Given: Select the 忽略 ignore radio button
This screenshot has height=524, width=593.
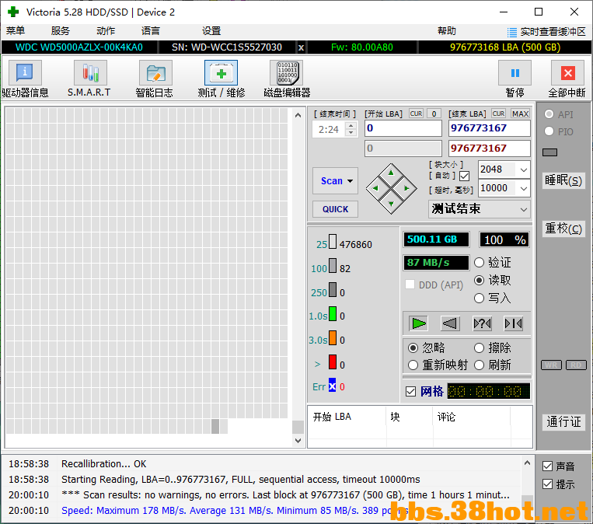Looking at the screenshot, I should tap(413, 348).
